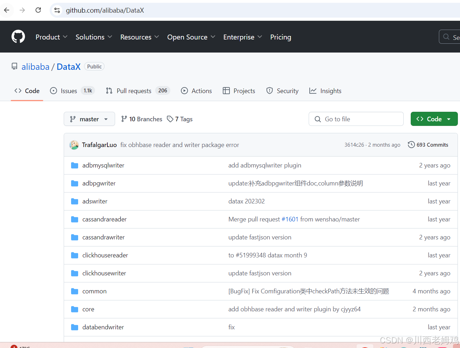Switch to the Insights tab

pyautogui.click(x=325, y=91)
